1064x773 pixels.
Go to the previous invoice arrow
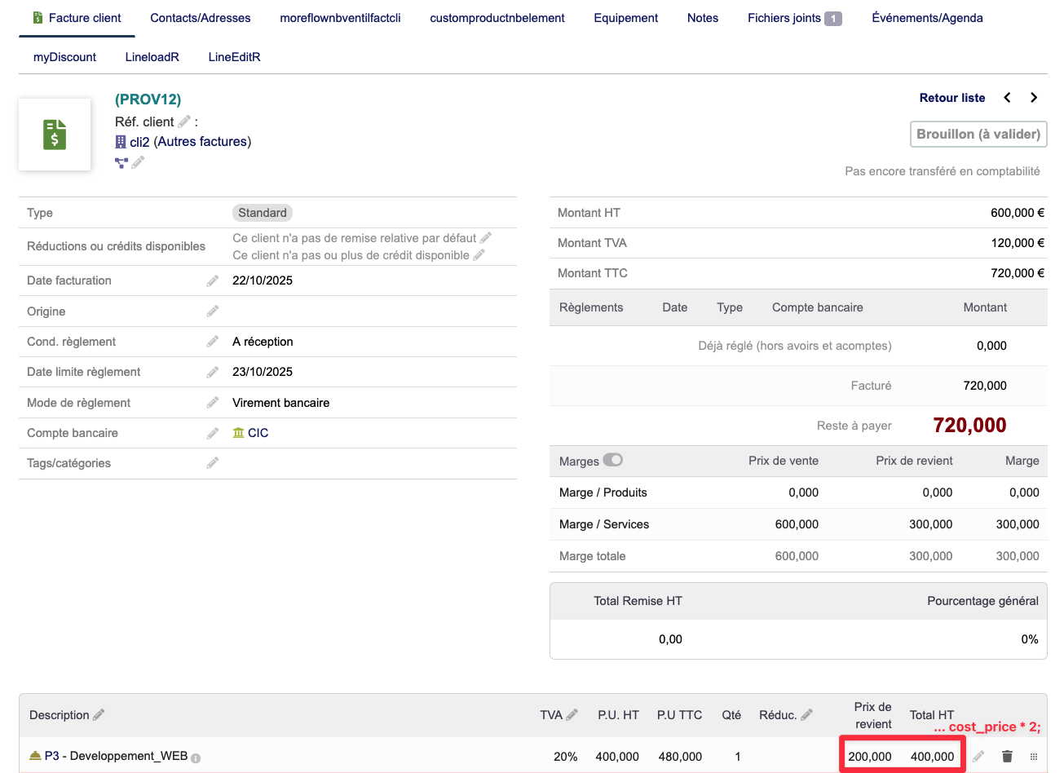coord(1008,98)
